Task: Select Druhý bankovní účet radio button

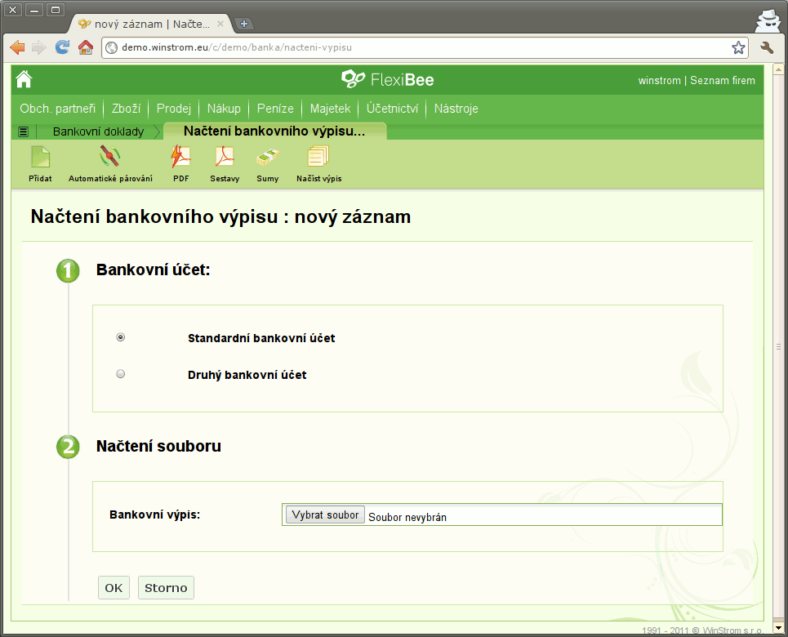Action: [121, 374]
